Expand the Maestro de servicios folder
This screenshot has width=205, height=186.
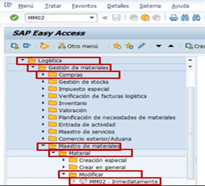coord(43,132)
